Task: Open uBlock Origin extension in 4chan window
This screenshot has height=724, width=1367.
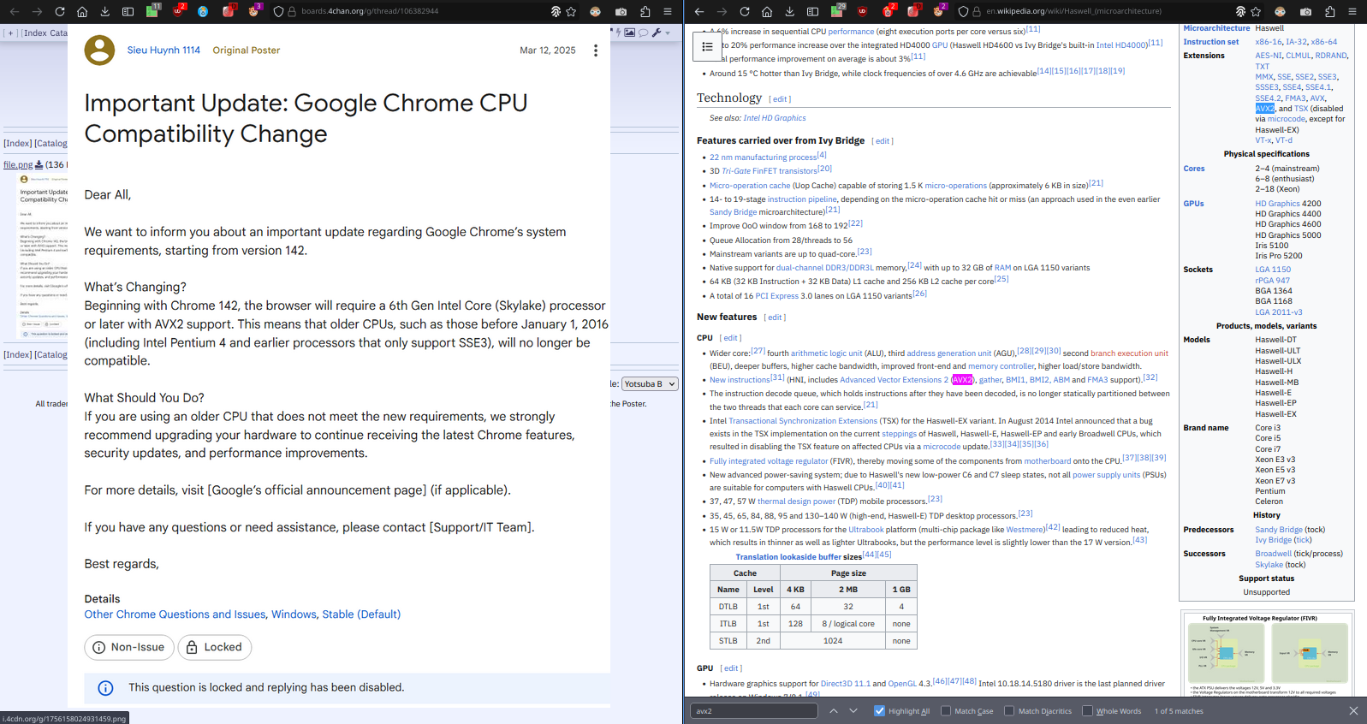Action: (179, 11)
